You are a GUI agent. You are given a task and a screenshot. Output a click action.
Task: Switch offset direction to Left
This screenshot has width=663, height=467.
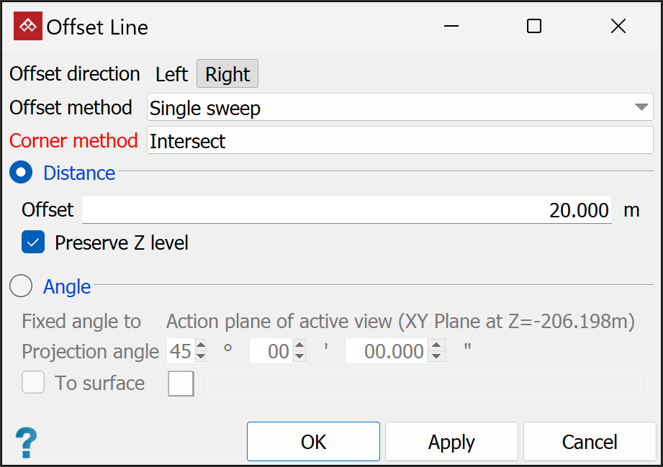point(171,73)
